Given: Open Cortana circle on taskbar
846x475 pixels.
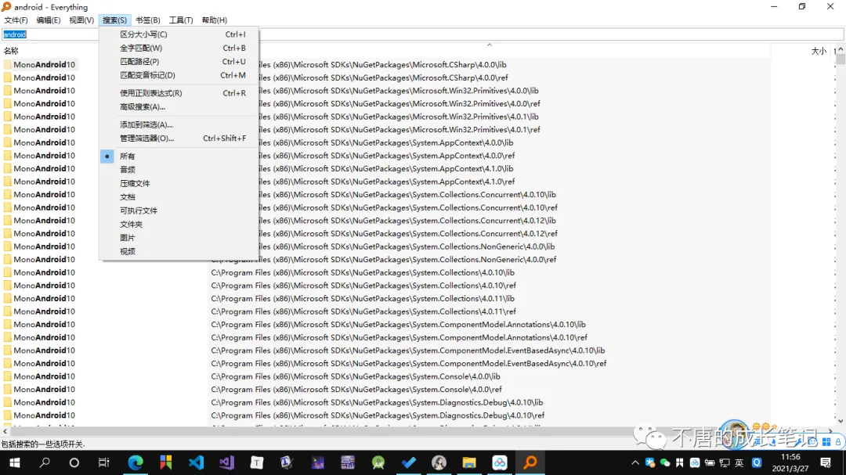Looking at the screenshot, I should (74, 462).
